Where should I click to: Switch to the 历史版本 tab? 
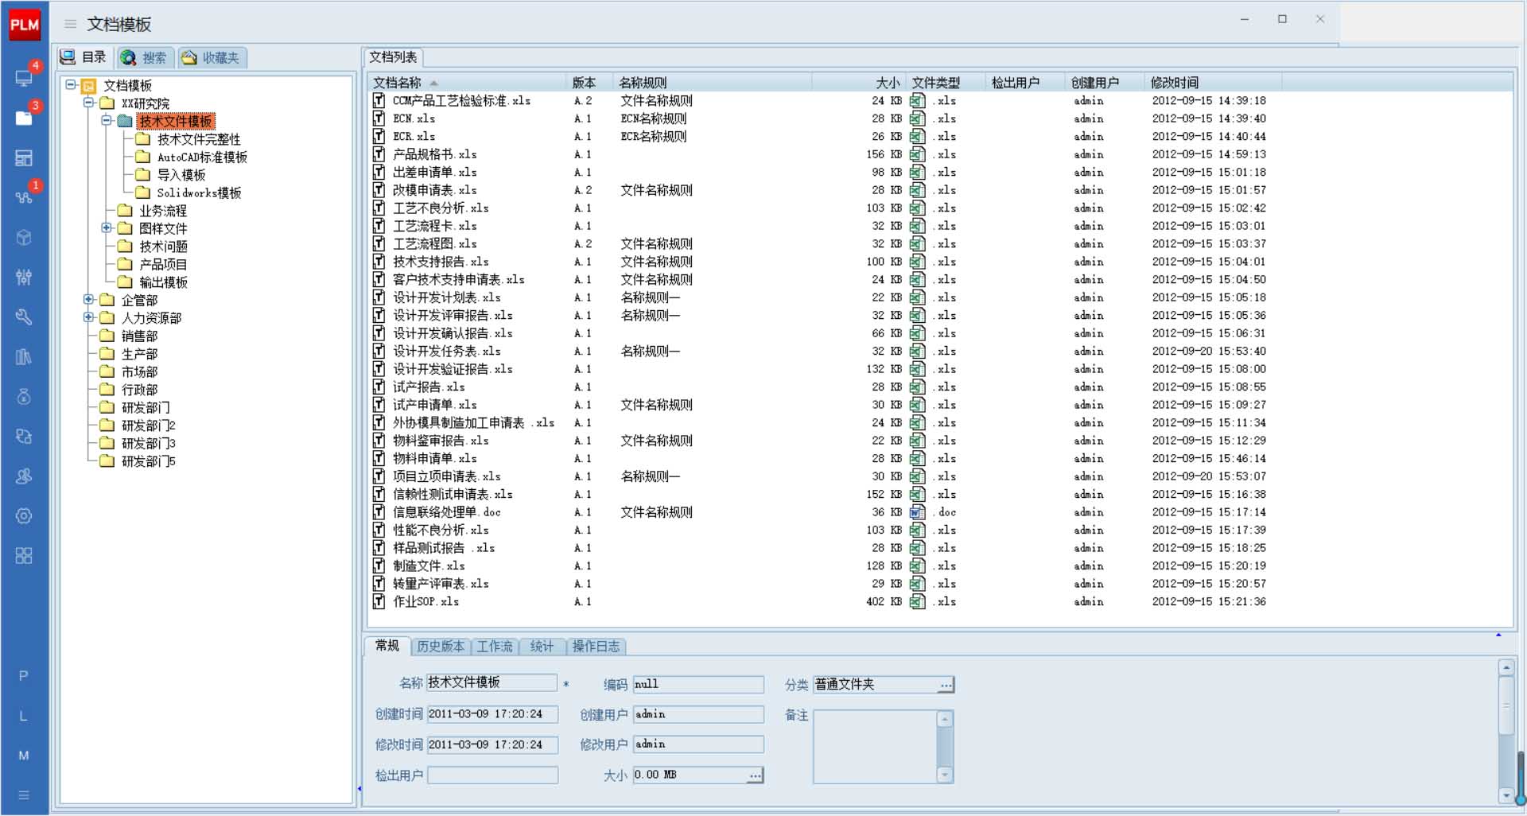440,647
